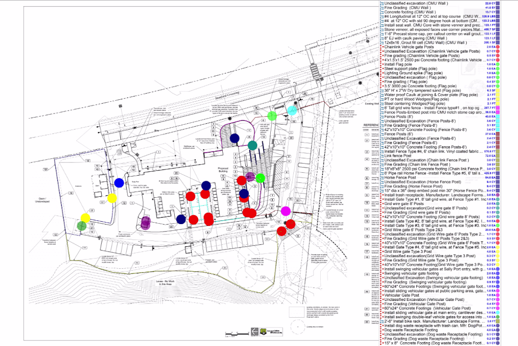Click the magenta swatch for 6' Tall grid wire fence
Image resolution: width=518 pixels, height=346 pixels.
pyautogui.click(x=498, y=108)
